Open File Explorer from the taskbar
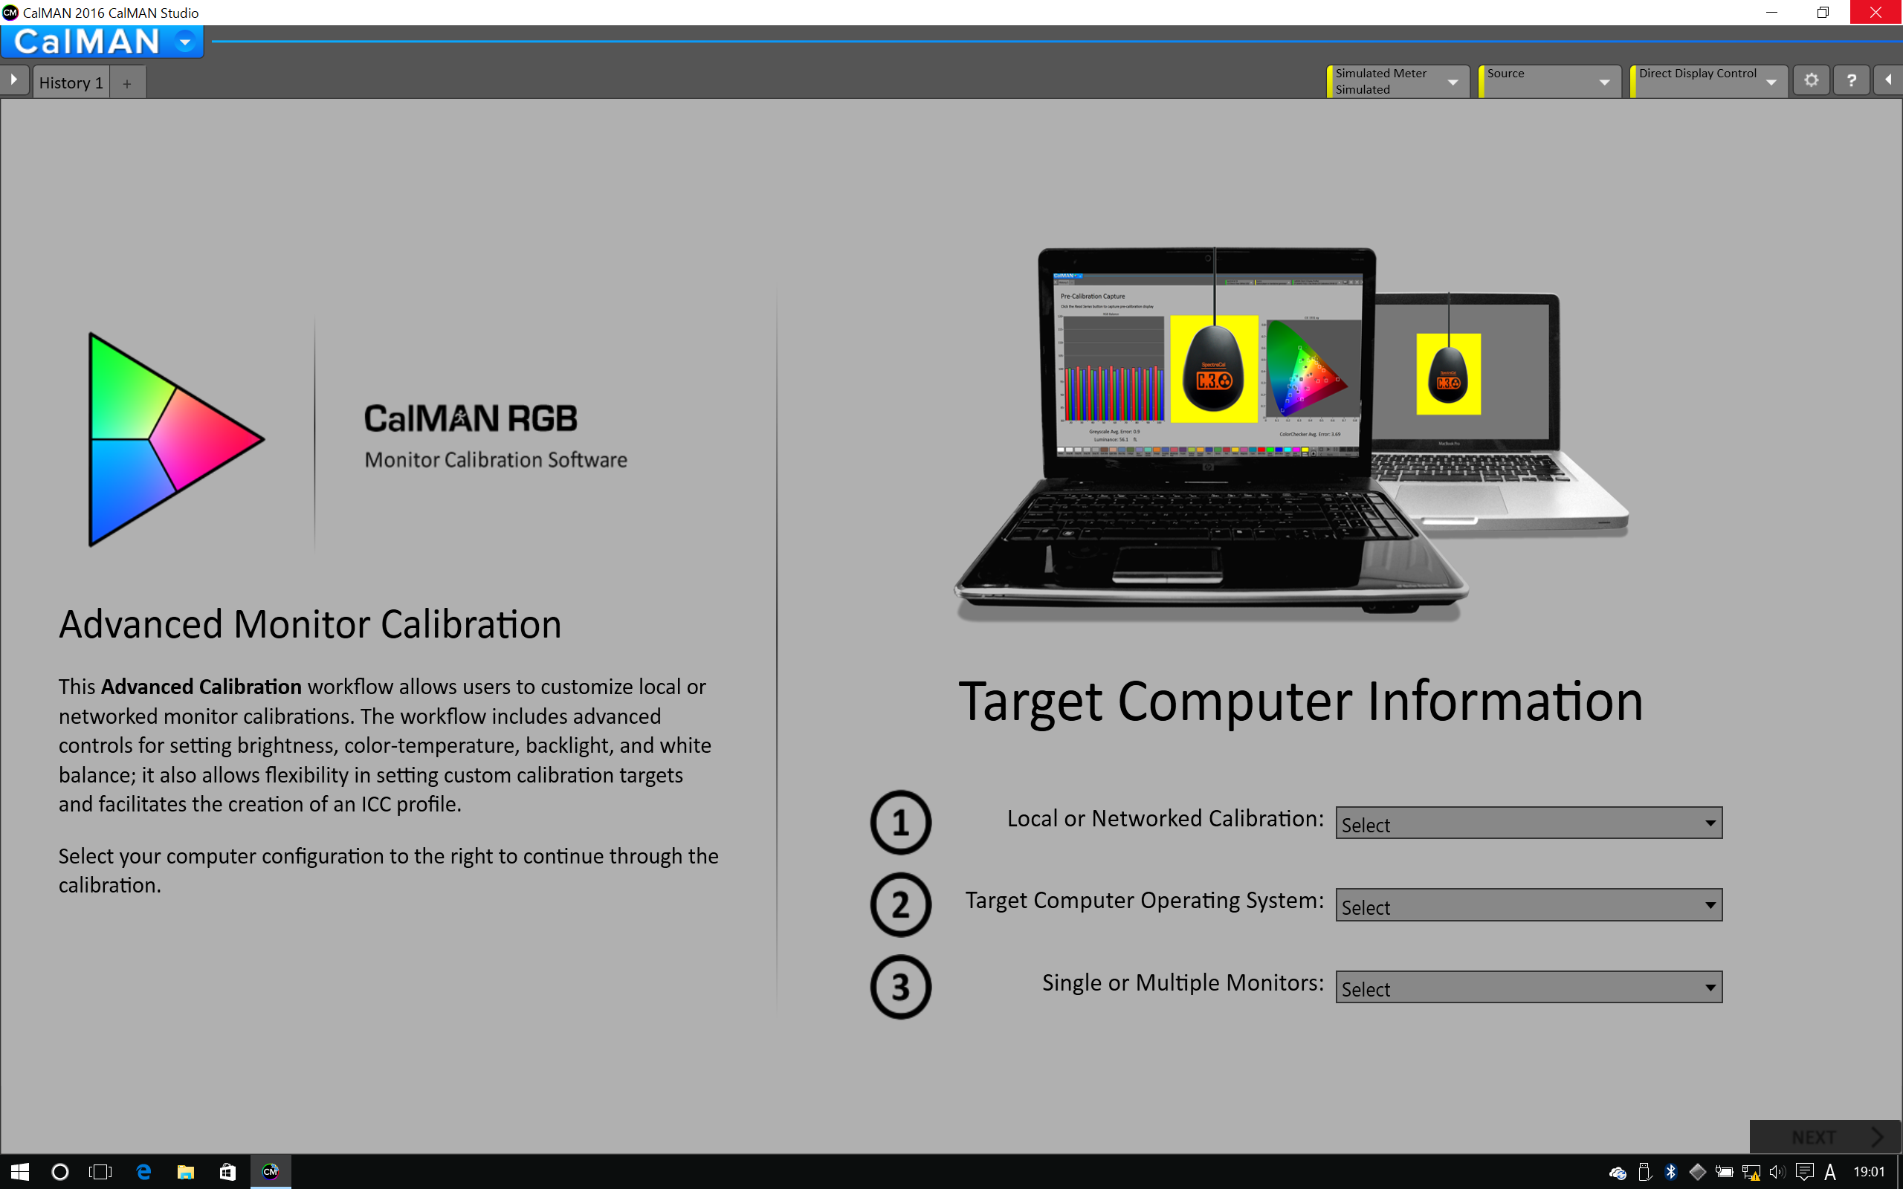Screen dimensions: 1903x1189 tap(186, 1172)
